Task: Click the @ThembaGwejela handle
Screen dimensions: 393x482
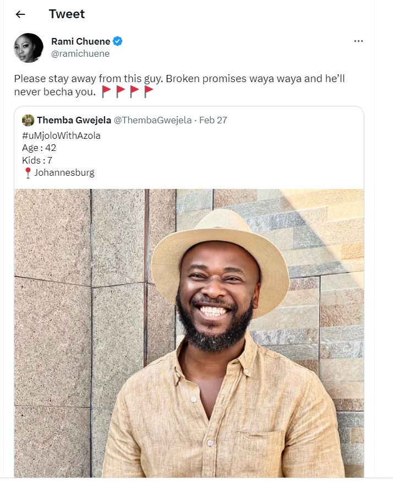Action: pyautogui.click(x=152, y=120)
